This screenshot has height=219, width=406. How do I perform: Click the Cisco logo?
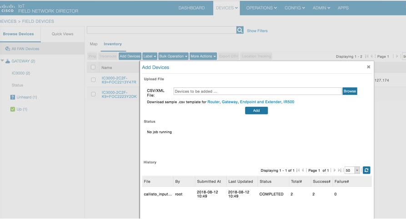pyautogui.click(x=7, y=8)
